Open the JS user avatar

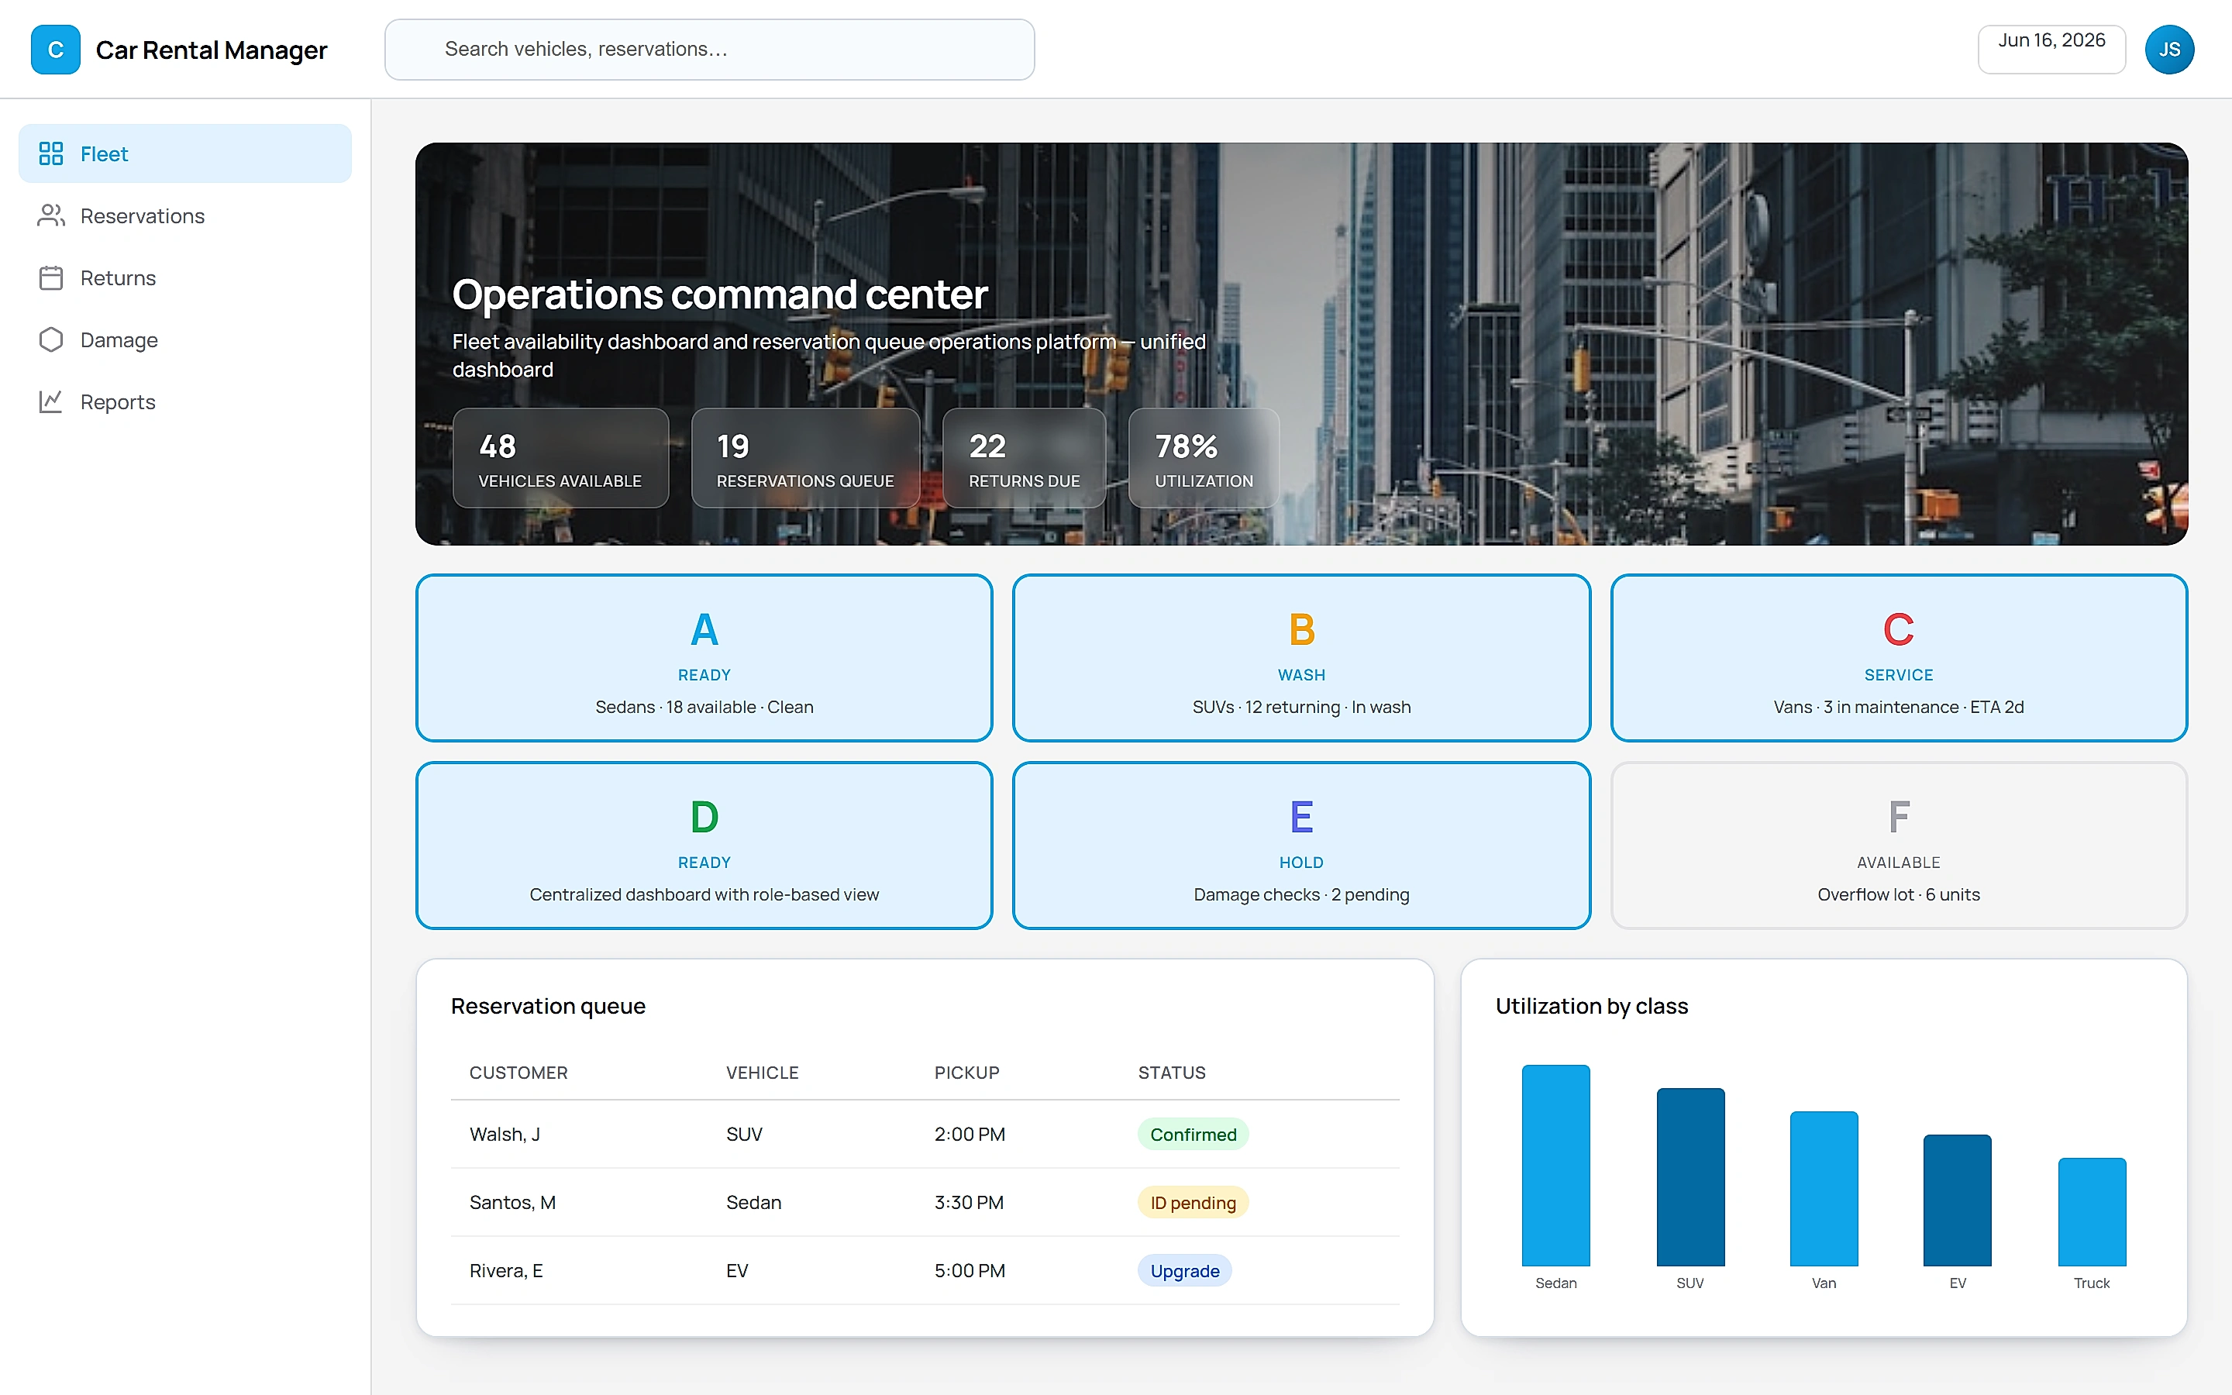2168,50
